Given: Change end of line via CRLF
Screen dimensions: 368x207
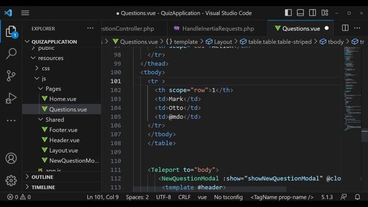Looking at the screenshot, I should (x=184, y=197).
